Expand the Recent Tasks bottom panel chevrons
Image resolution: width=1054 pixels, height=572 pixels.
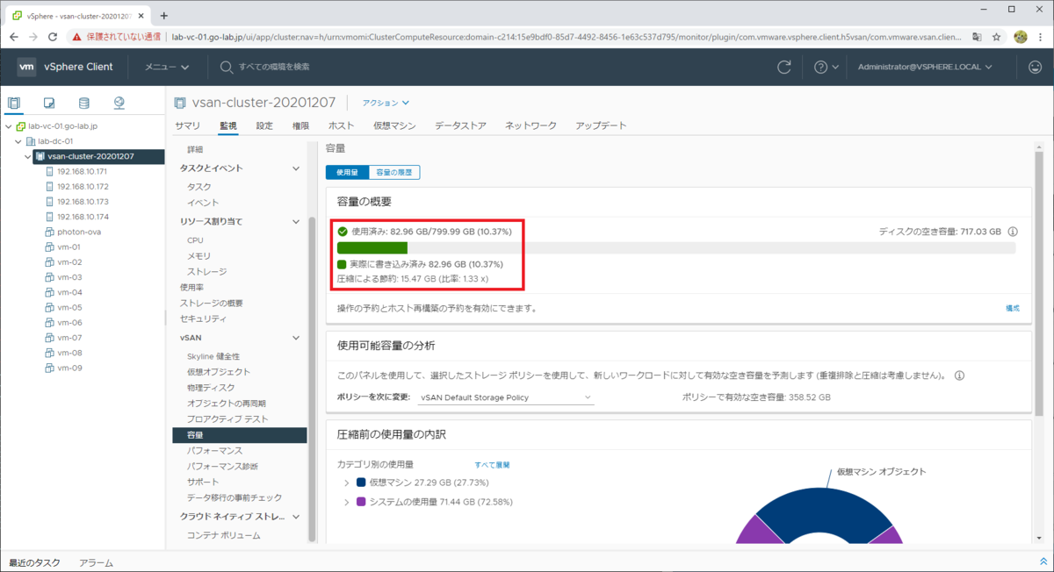[x=1043, y=561]
